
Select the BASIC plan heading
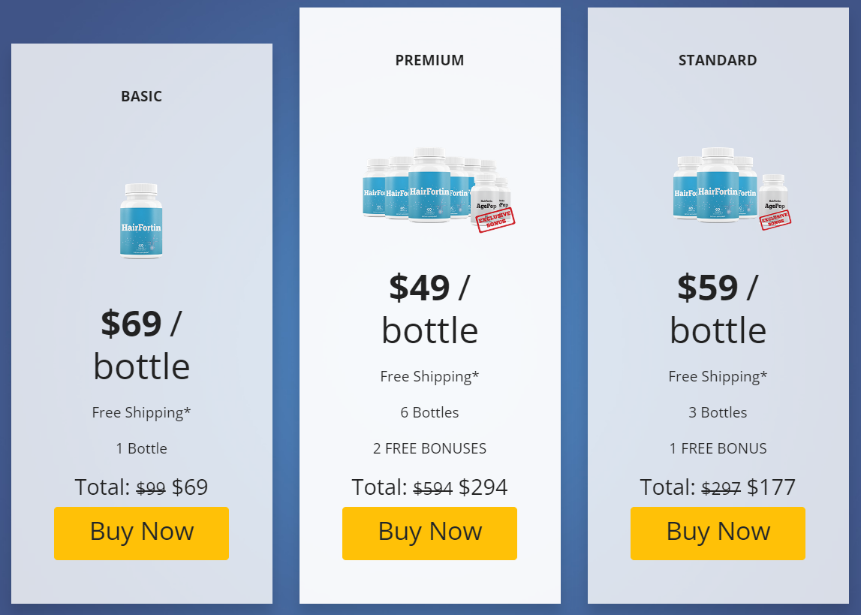141,96
